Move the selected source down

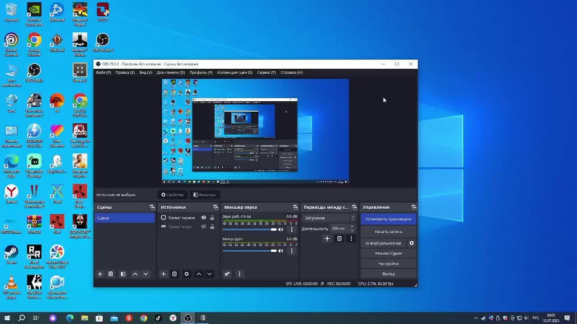point(210,274)
